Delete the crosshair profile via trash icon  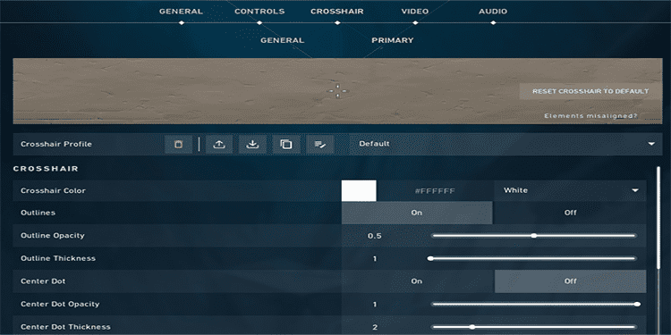coord(178,144)
